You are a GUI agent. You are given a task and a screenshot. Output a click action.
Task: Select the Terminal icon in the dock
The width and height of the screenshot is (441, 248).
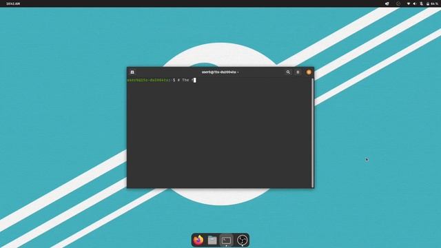[227, 240]
